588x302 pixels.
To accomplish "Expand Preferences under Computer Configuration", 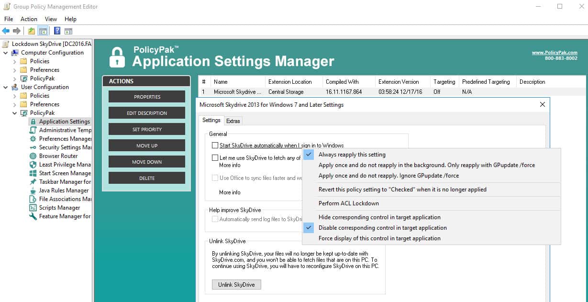I will 14,70.
